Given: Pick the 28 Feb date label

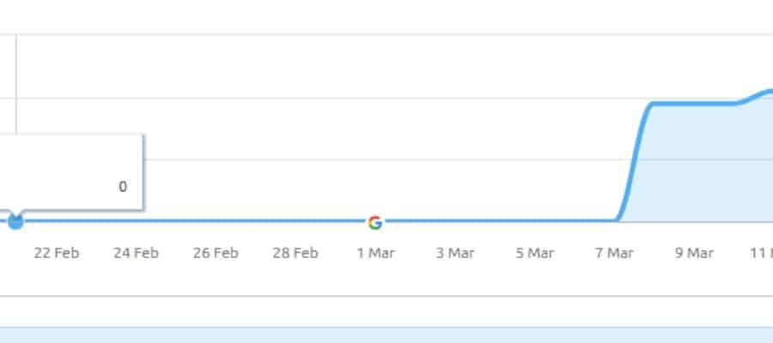Looking at the screenshot, I should click(295, 253).
